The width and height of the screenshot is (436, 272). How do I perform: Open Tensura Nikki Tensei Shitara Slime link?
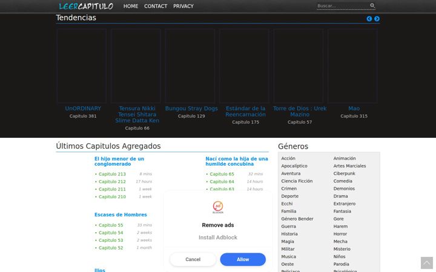[x=137, y=114]
